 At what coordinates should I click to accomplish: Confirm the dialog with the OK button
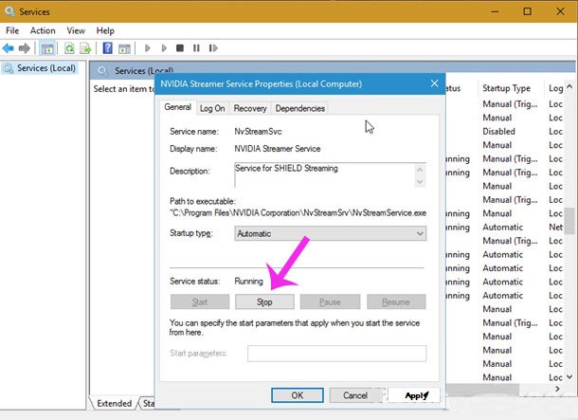[x=297, y=394]
